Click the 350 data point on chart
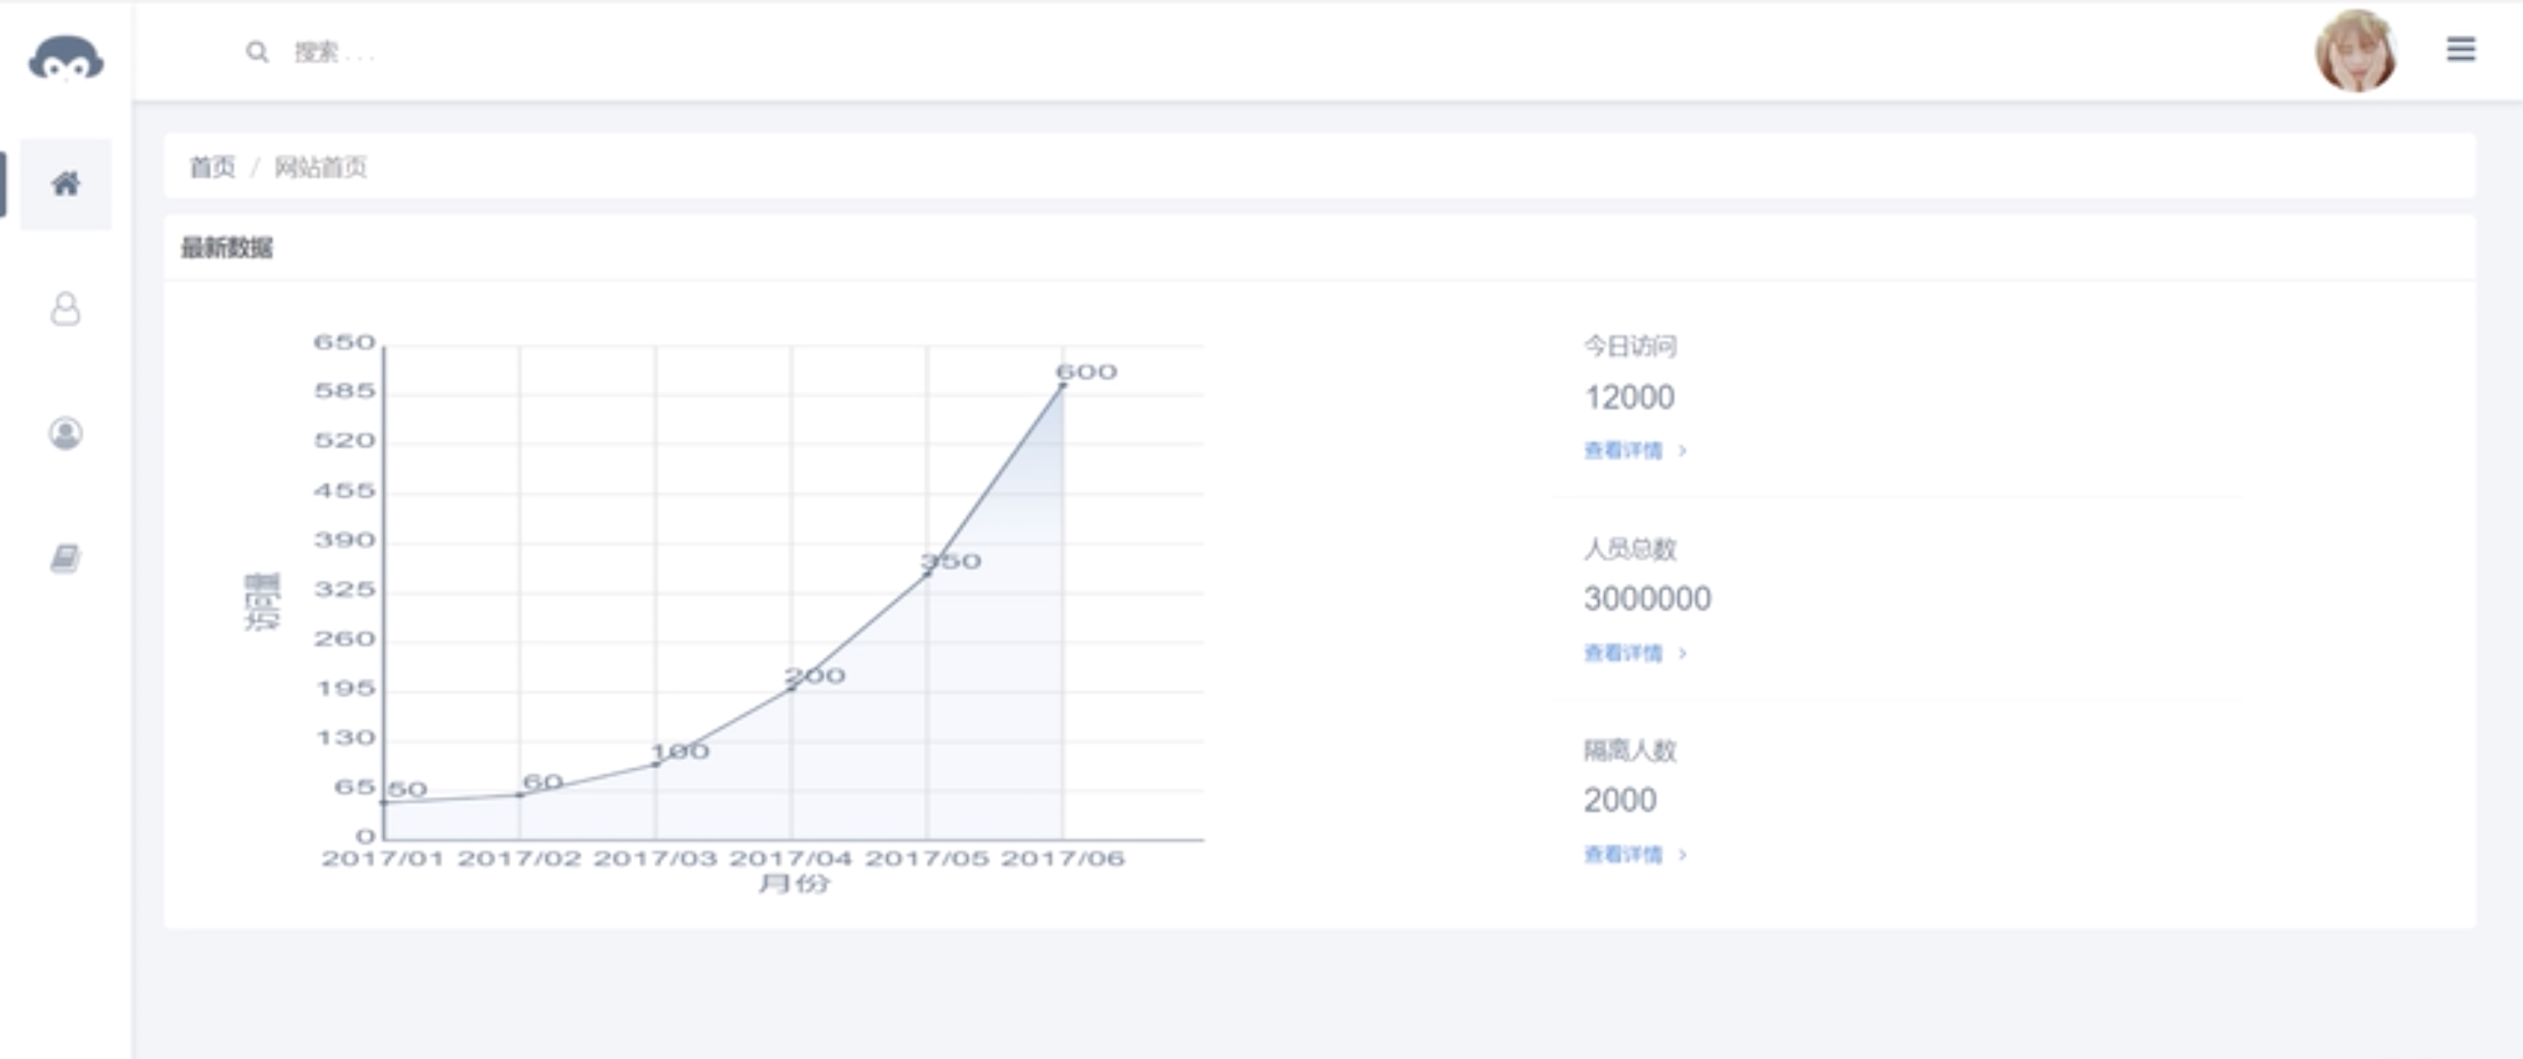The height and width of the screenshot is (1059, 2523). (x=927, y=575)
